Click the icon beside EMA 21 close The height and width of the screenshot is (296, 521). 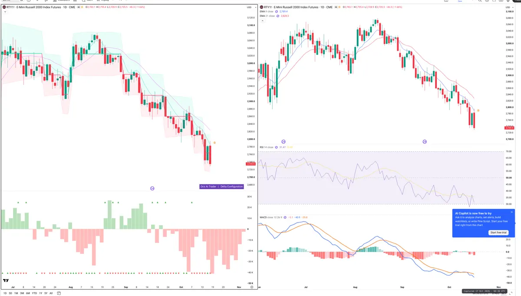[x=278, y=16]
